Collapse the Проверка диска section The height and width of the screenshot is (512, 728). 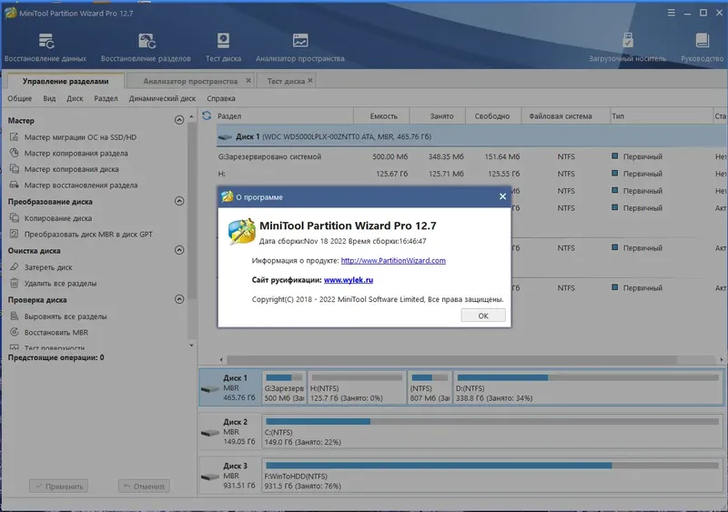[179, 299]
